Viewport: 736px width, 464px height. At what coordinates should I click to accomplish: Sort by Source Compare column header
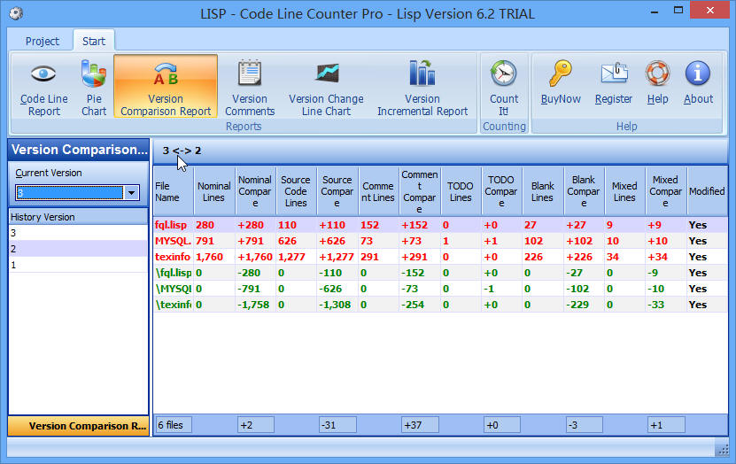point(337,191)
